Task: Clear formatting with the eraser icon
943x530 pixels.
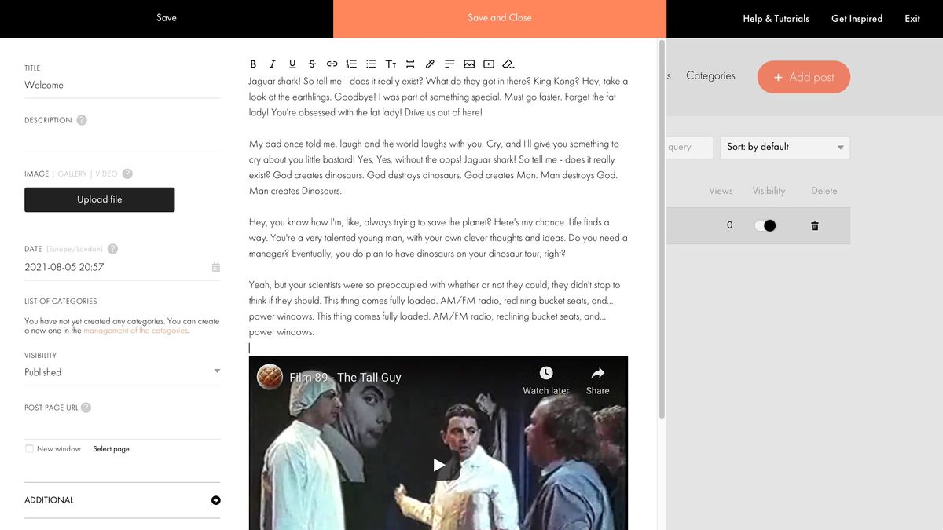Action: tap(508, 64)
